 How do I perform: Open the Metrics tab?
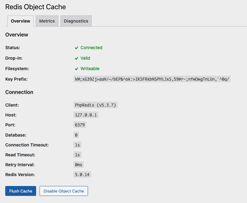(x=47, y=21)
